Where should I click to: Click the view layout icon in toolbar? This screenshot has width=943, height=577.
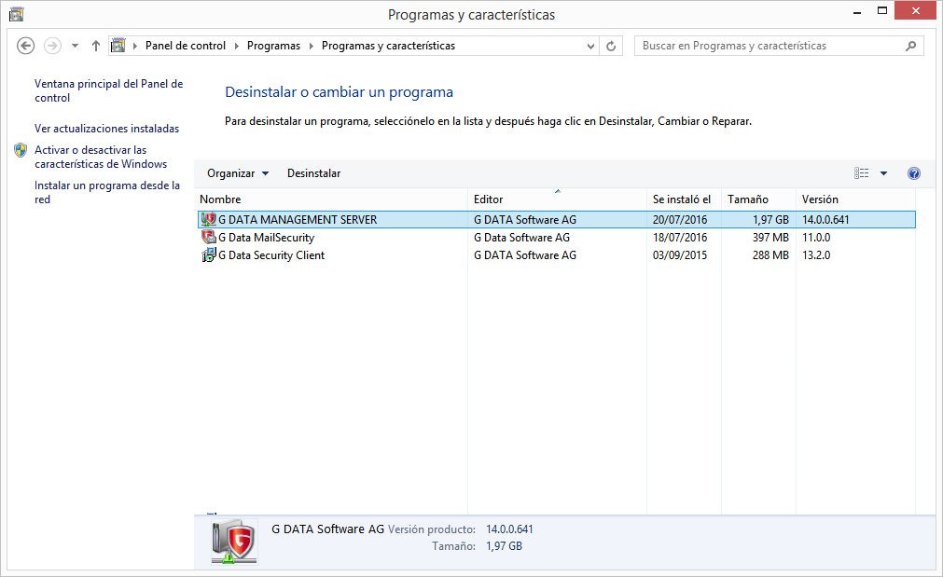coord(861,173)
